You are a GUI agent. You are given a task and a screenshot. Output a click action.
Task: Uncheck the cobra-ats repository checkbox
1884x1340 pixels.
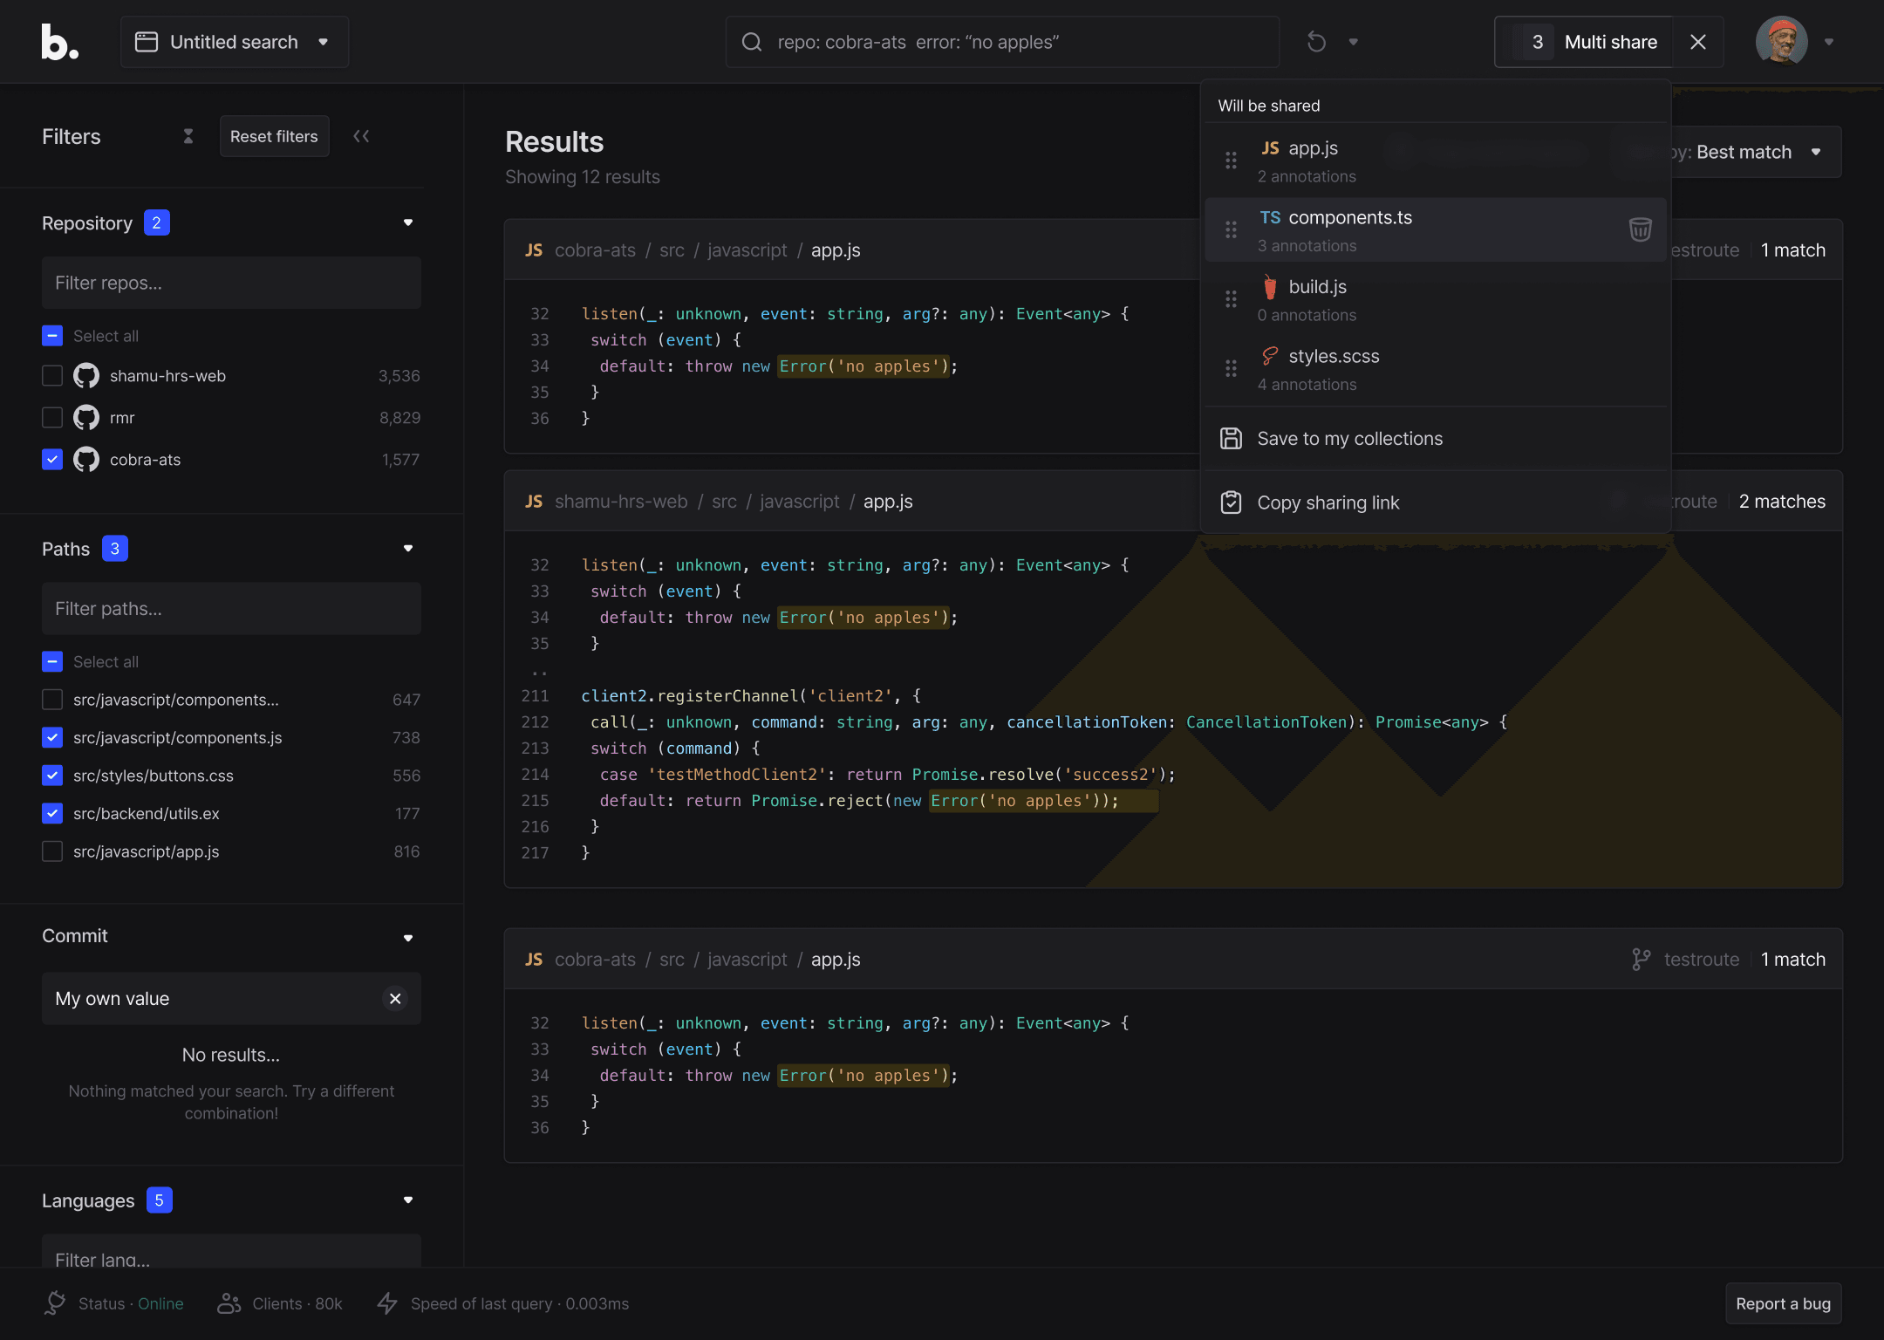pos(52,460)
